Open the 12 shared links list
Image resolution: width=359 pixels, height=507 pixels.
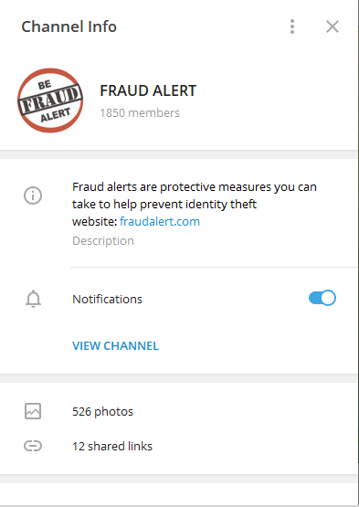(x=178, y=446)
